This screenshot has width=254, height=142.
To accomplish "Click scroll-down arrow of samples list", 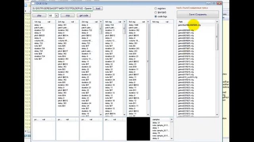I will pos(172,138).
